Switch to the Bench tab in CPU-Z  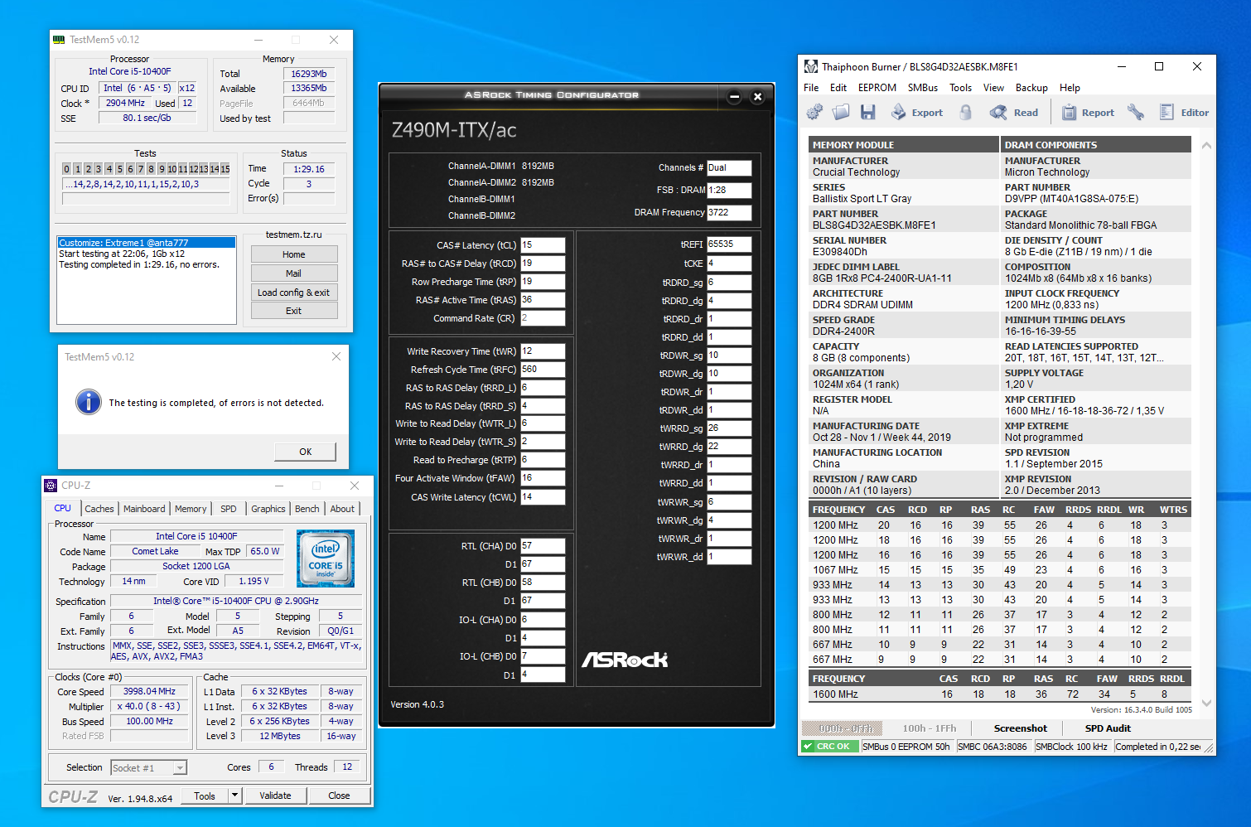click(x=307, y=509)
